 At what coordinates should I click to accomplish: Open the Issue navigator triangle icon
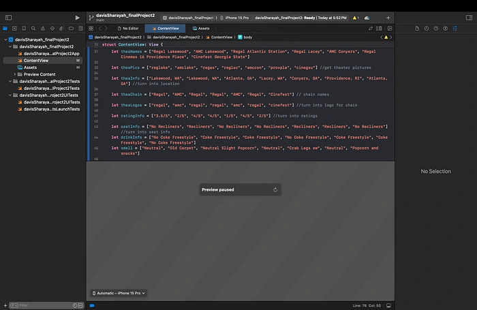coord(43,29)
